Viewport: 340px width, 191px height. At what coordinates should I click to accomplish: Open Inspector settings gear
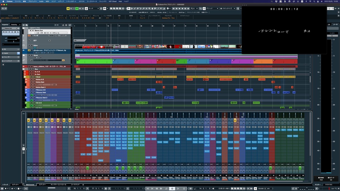(3, 65)
